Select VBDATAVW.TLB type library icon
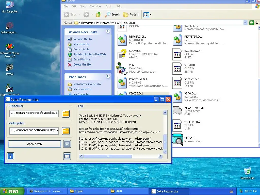 (177, 111)
